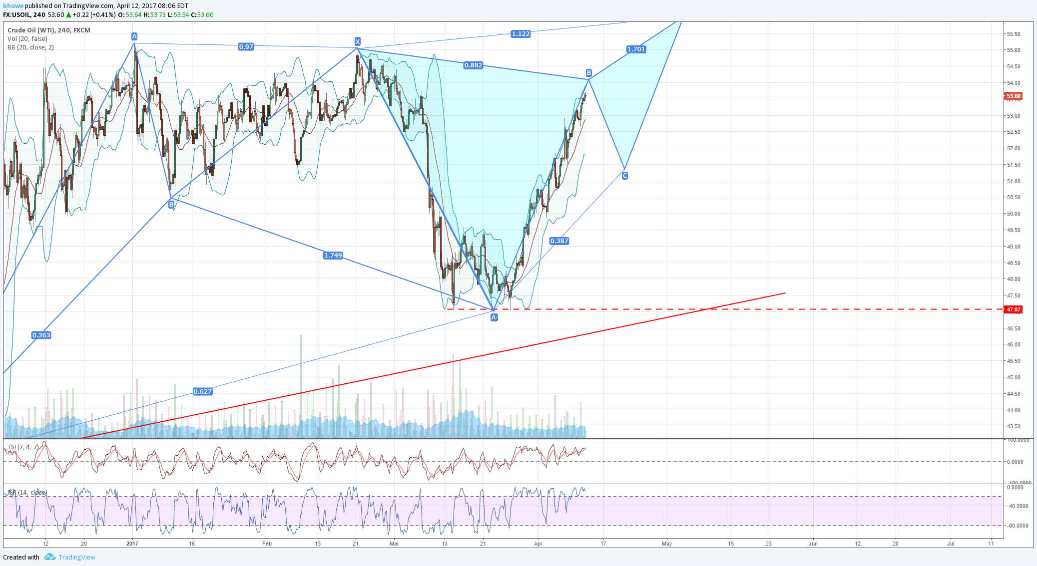Click the May date axis label
The image size is (1037, 566).
click(667, 544)
